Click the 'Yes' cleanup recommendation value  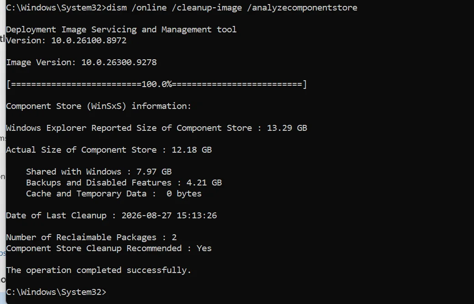point(204,248)
